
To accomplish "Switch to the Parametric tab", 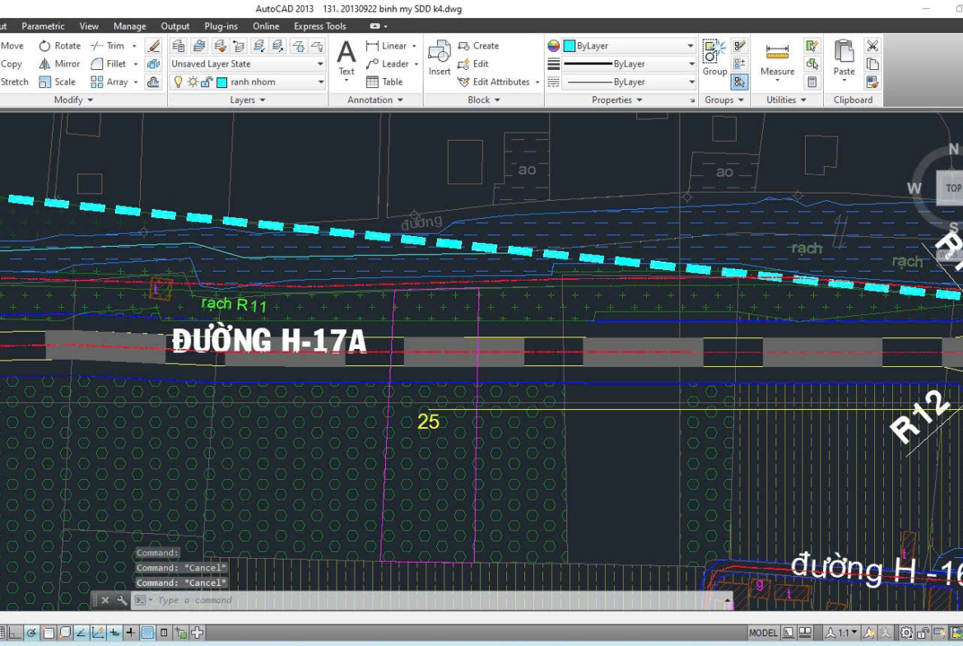I will click(43, 26).
